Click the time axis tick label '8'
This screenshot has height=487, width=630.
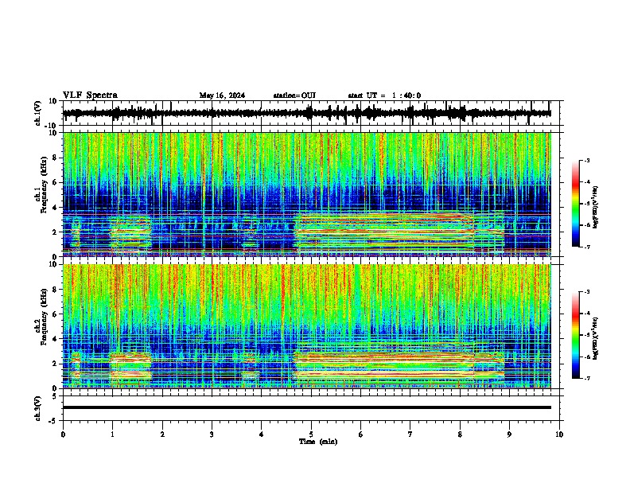point(460,434)
